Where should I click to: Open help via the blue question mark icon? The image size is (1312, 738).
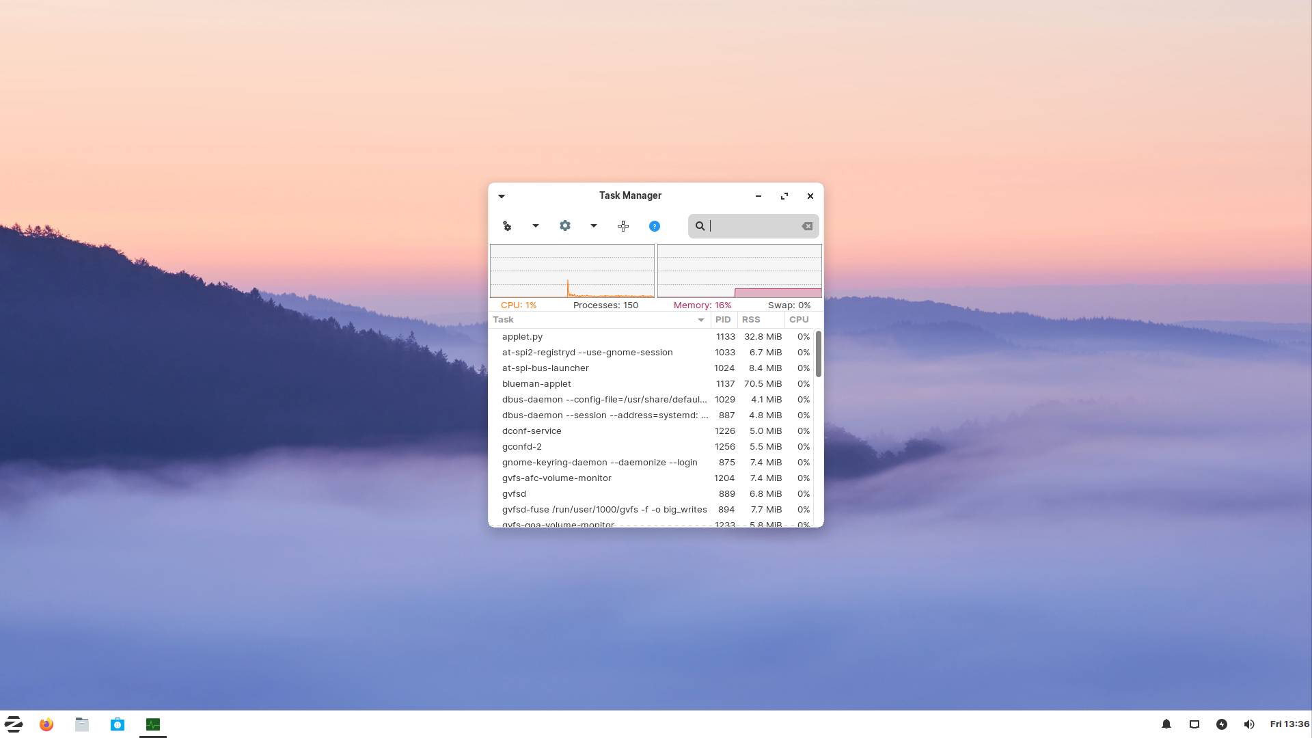tap(654, 225)
